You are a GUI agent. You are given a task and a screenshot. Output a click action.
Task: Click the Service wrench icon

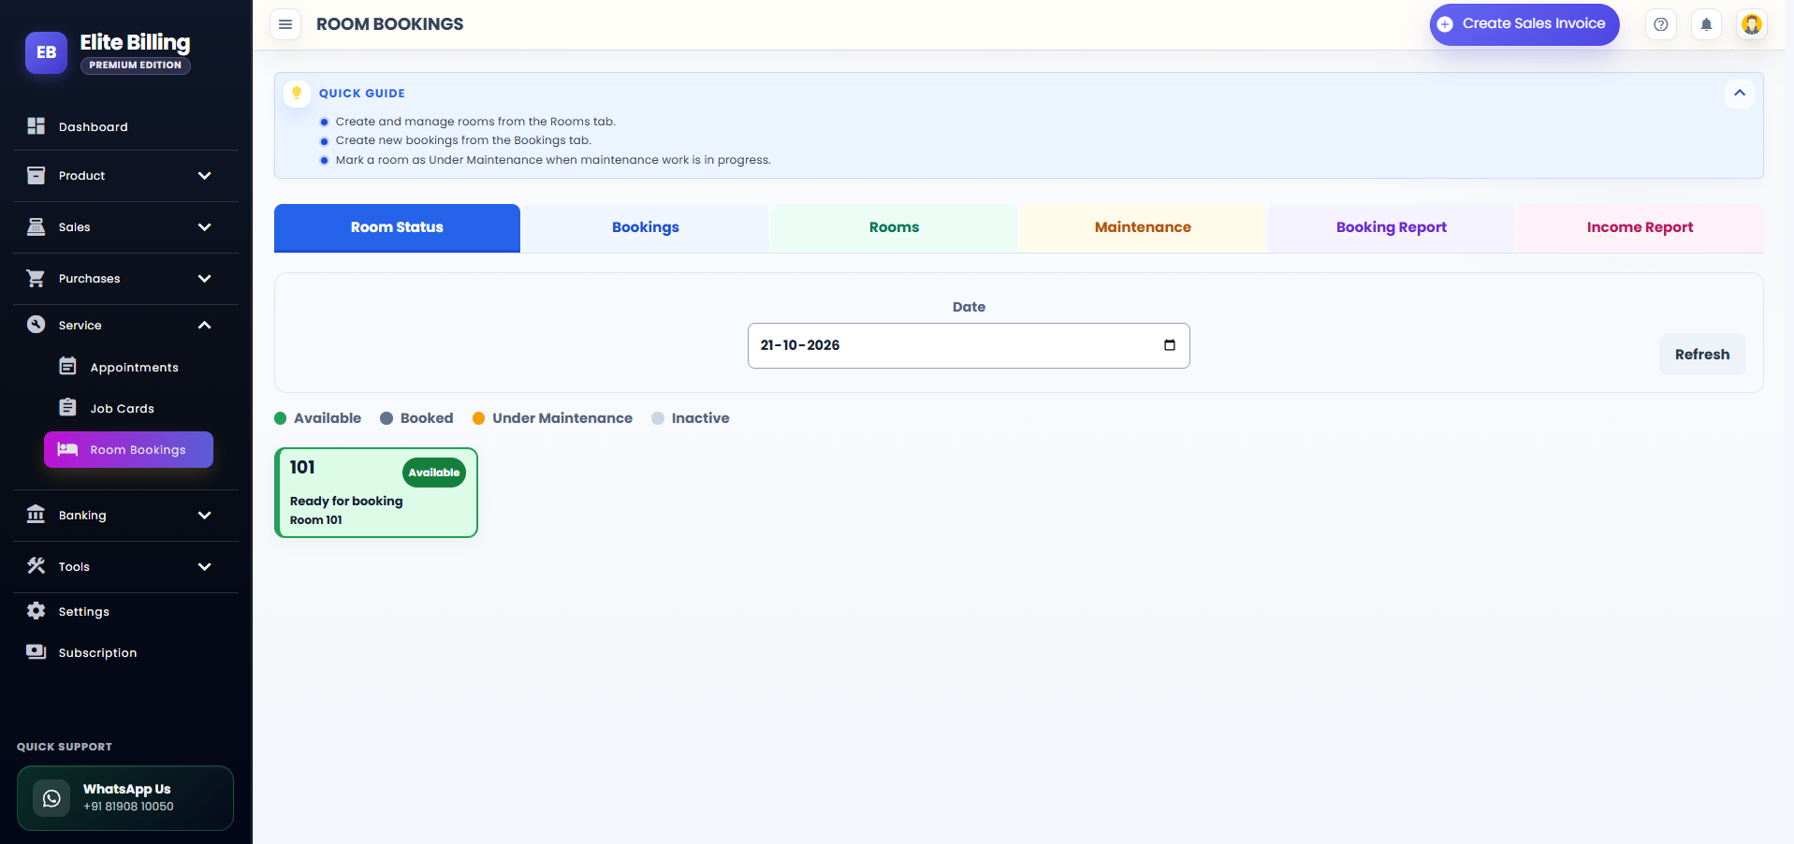point(36,325)
